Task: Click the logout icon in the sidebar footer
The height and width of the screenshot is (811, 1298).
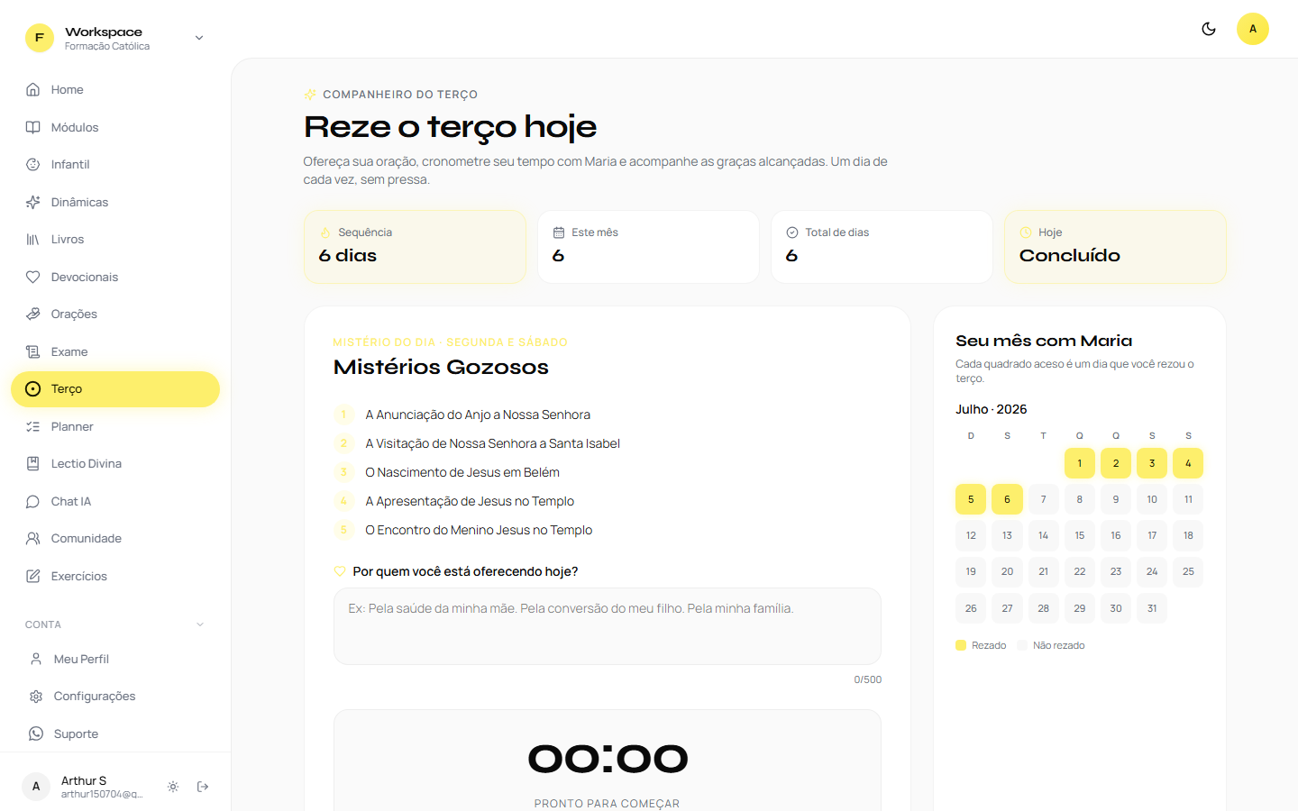Action: click(x=203, y=787)
